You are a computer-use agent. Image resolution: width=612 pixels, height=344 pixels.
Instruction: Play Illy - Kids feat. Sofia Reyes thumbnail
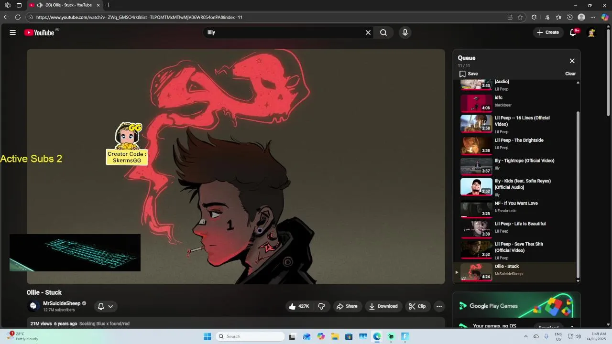pos(476,186)
